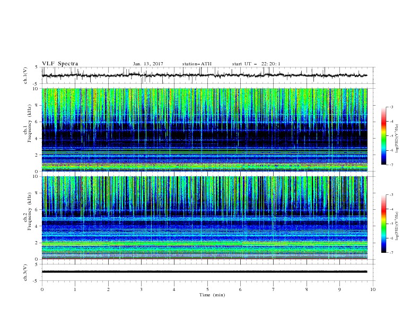420x325 pixels.
Task: Click the "ch.1(V)" axis label
Action: point(25,75)
